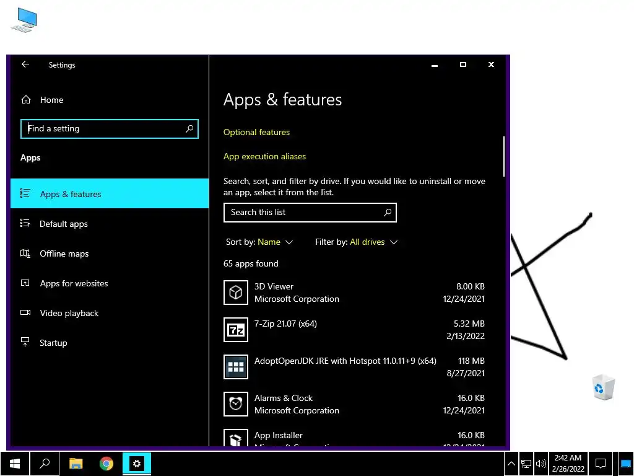Click the Find a setting search box
This screenshot has height=476, width=634.
click(x=109, y=129)
